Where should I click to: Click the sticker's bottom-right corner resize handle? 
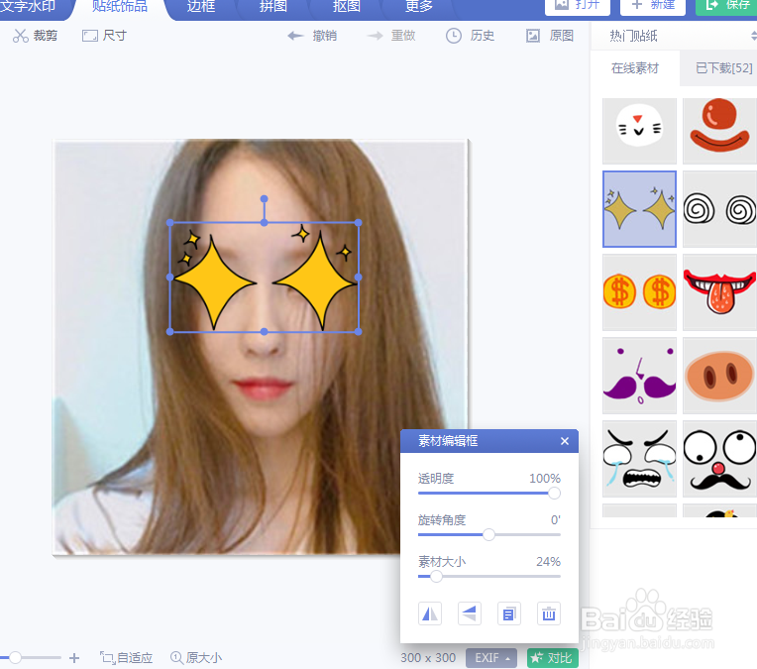(x=359, y=332)
